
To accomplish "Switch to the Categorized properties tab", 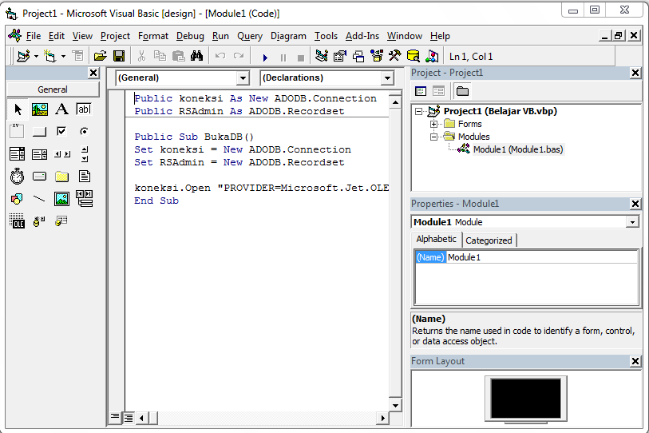I will tap(489, 240).
